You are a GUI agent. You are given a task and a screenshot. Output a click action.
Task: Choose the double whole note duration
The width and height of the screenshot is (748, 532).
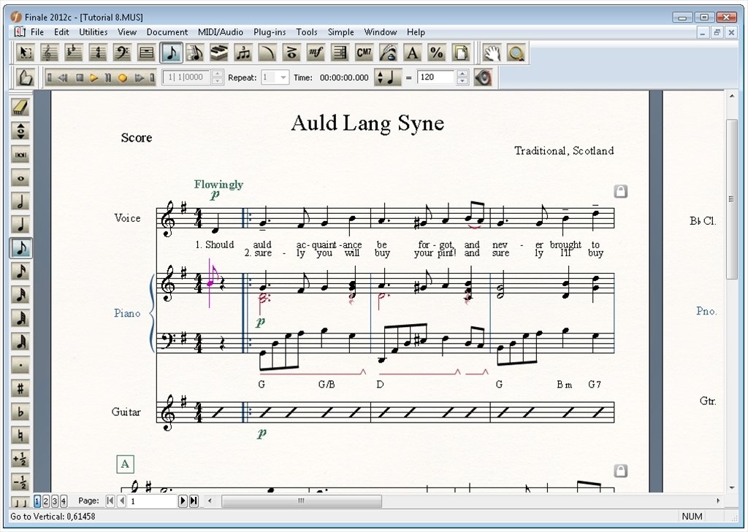20,155
